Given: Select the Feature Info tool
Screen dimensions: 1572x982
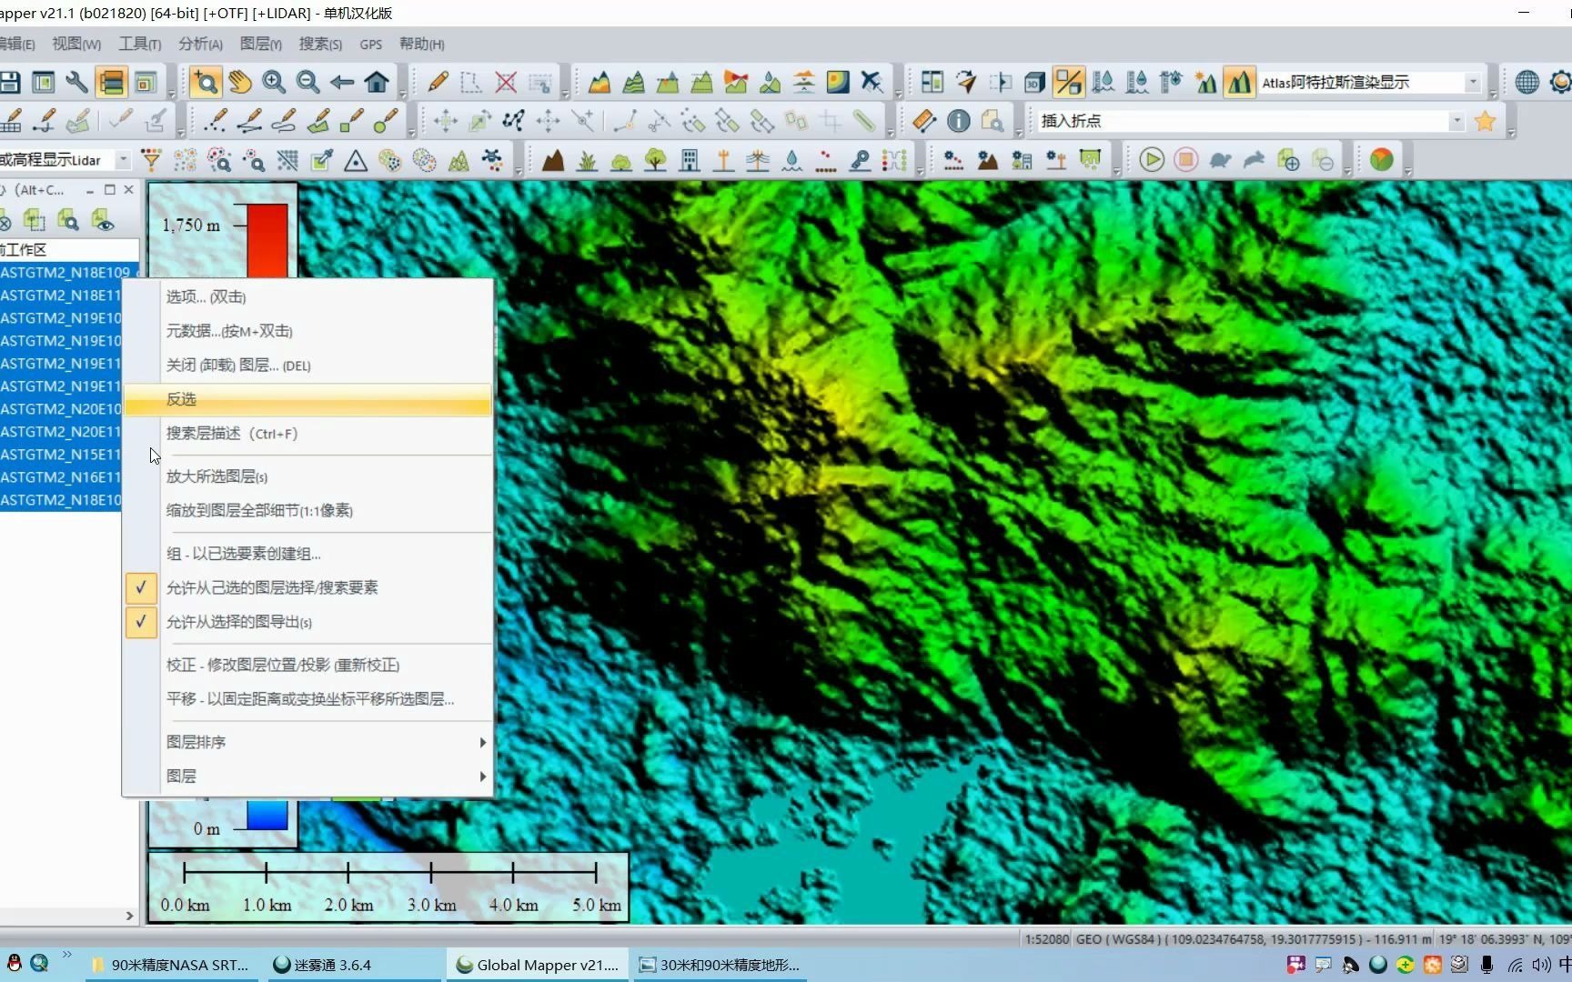Looking at the screenshot, I should point(958,120).
